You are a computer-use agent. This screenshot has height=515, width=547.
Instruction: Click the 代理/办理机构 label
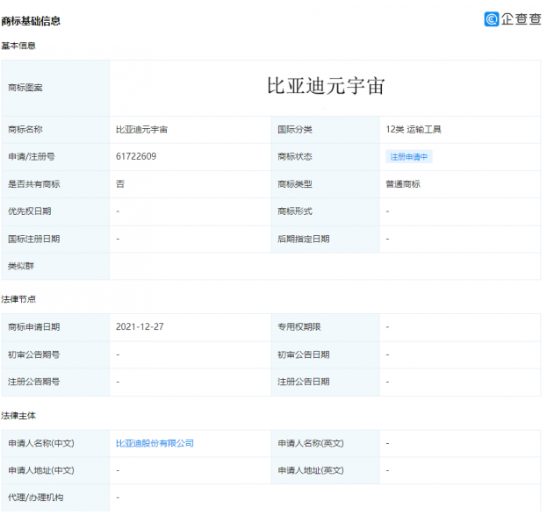click(x=36, y=497)
